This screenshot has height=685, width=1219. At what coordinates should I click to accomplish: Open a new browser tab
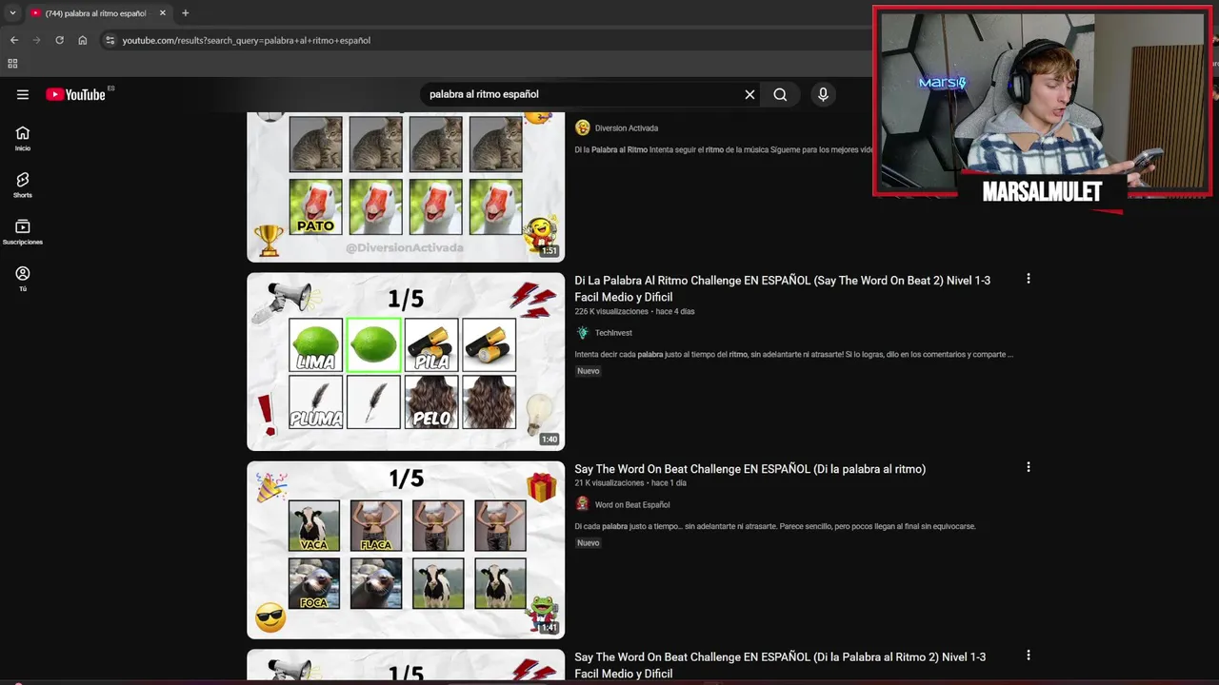[x=186, y=13]
